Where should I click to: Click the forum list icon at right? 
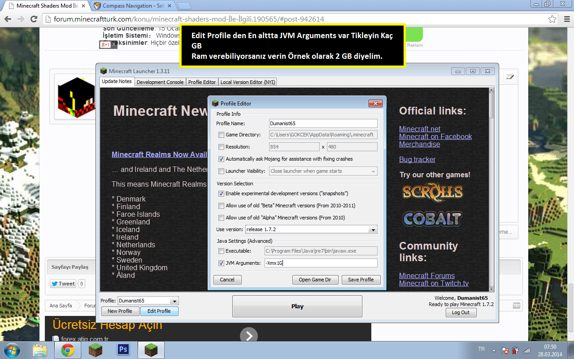[x=517, y=306]
